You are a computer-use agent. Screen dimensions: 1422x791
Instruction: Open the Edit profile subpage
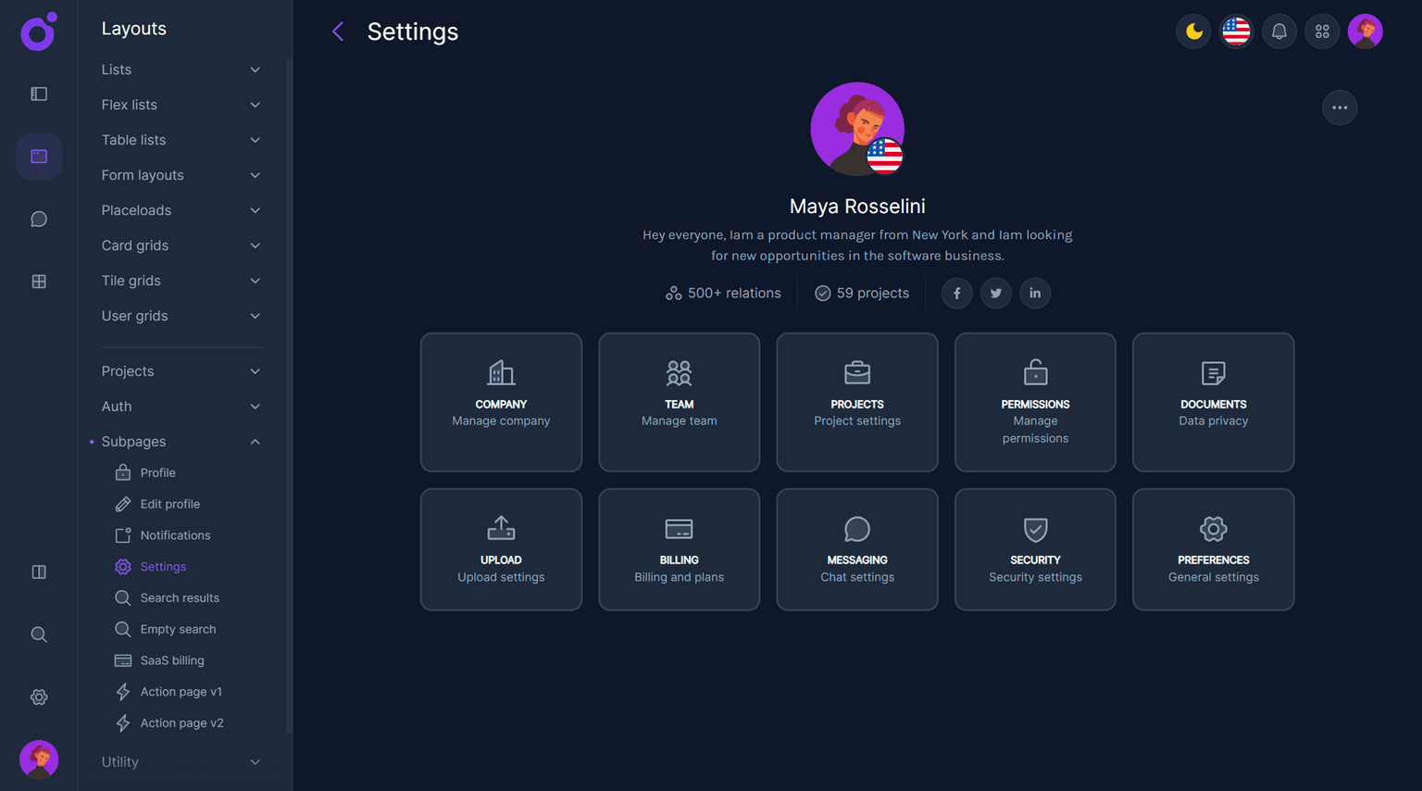coord(169,504)
